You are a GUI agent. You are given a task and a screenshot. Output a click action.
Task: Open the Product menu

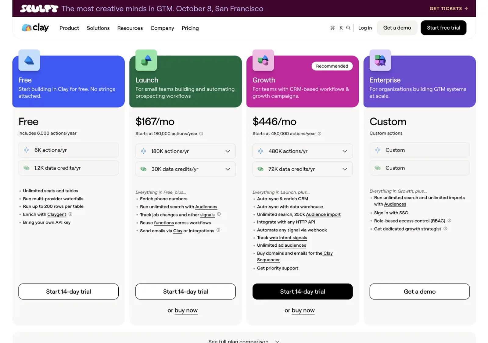[x=69, y=28]
